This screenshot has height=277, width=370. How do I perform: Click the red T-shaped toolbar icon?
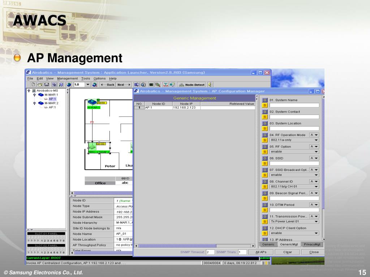click(x=165, y=84)
